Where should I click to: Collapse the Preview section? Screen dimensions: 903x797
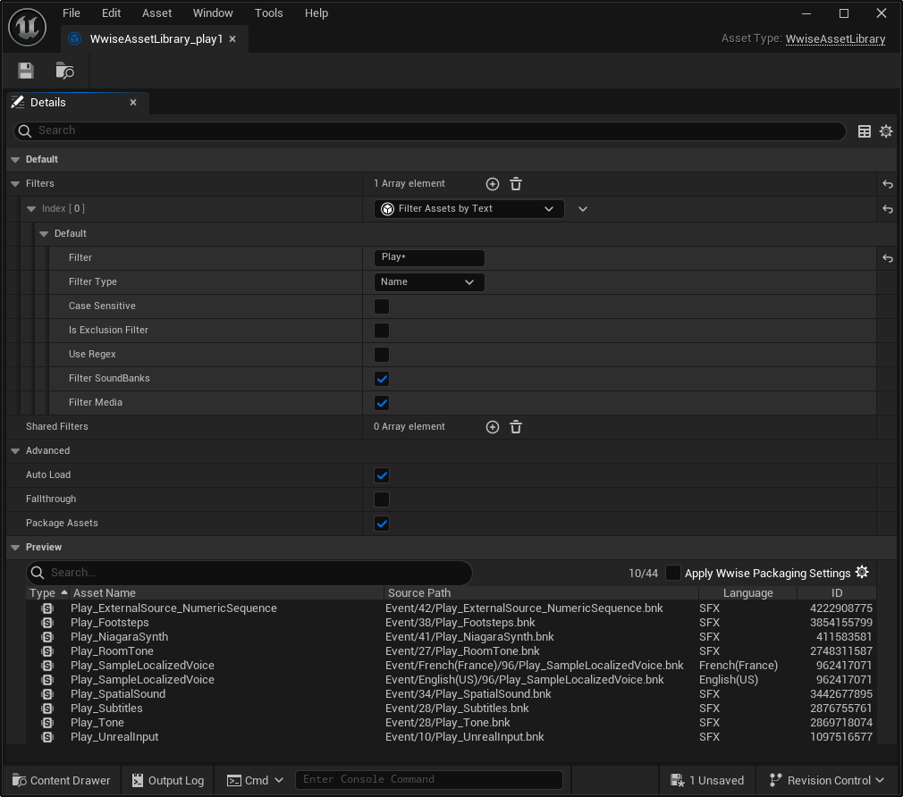point(15,547)
